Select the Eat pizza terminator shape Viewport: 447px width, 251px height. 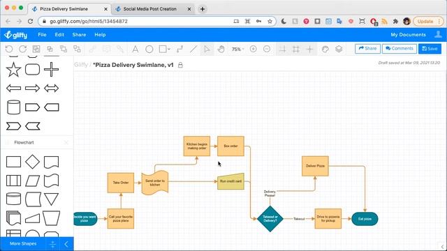click(x=365, y=219)
